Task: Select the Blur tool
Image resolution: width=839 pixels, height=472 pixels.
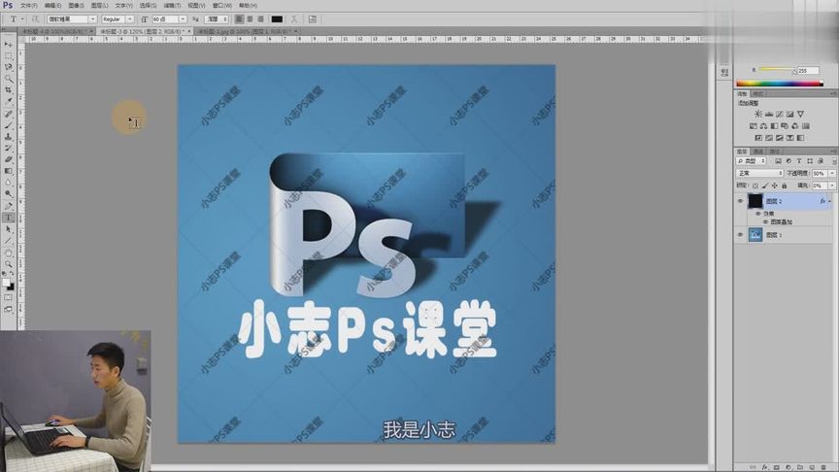Action: click(8, 183)
